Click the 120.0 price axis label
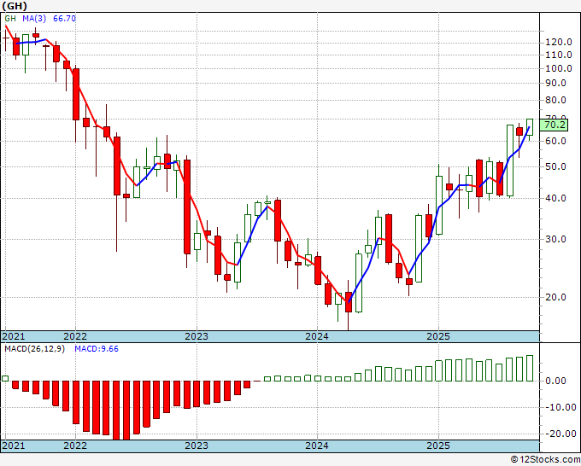This screenshot has width=581, height=466. pos(559,42)
